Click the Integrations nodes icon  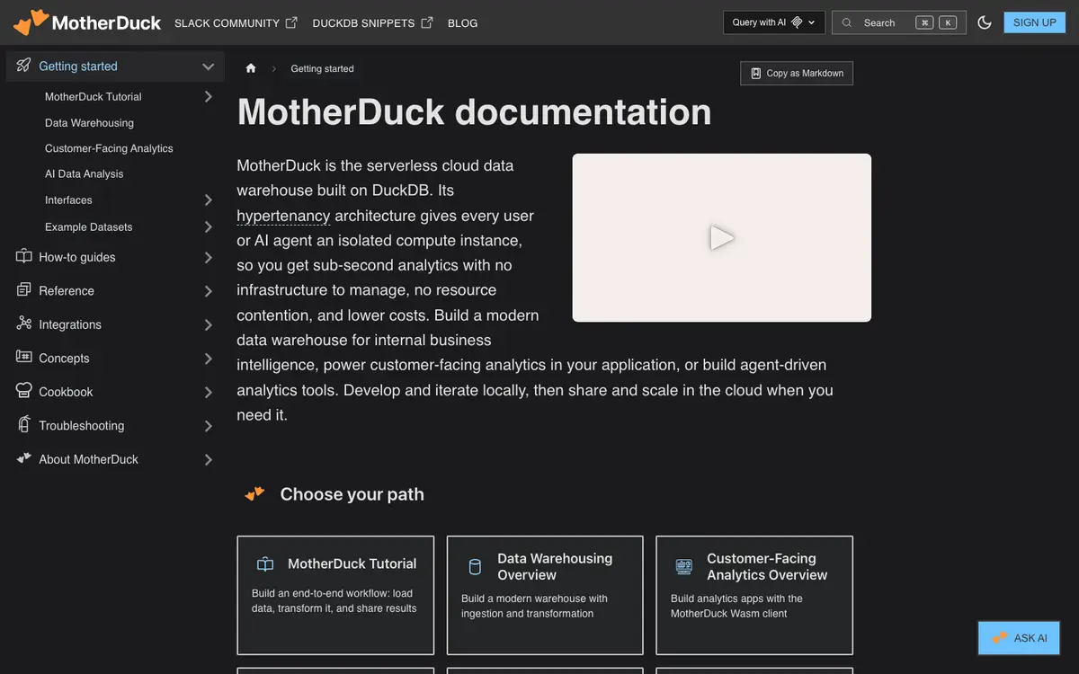tap(24, 324)
